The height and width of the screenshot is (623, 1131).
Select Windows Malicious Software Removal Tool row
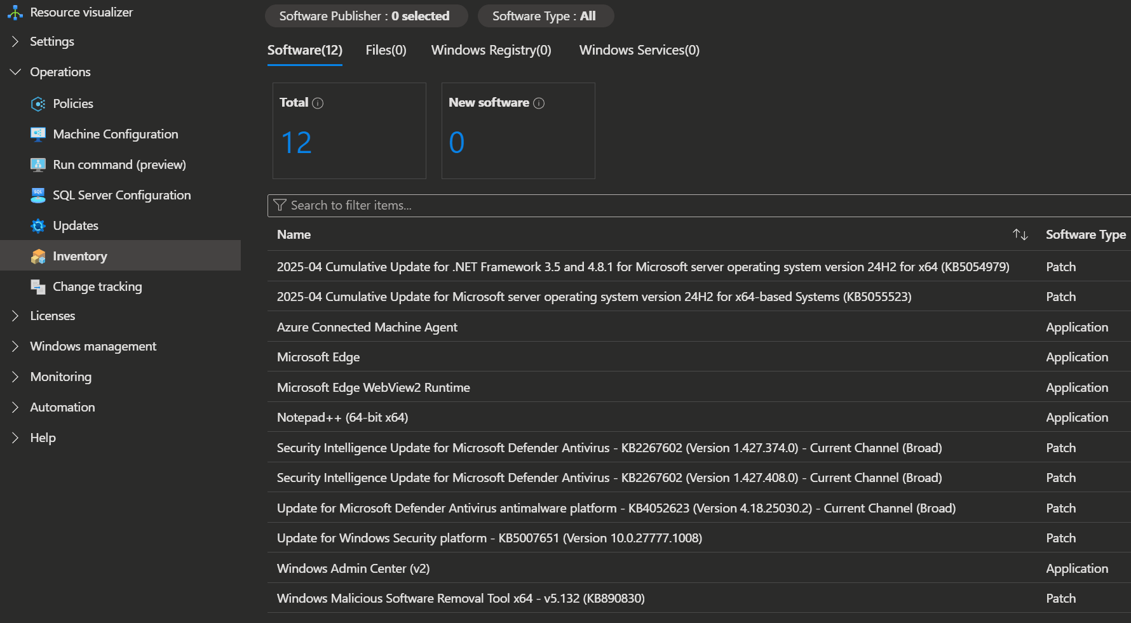pos(699,598)
